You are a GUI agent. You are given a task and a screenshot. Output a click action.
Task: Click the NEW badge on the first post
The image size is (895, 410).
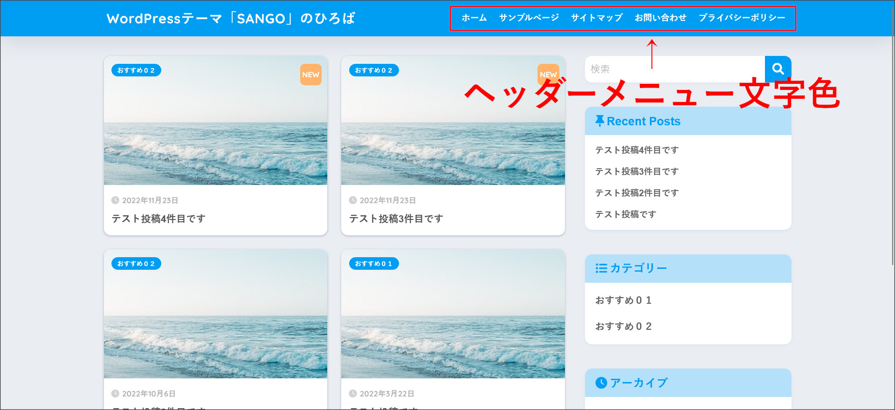click(x=310, y=75)
